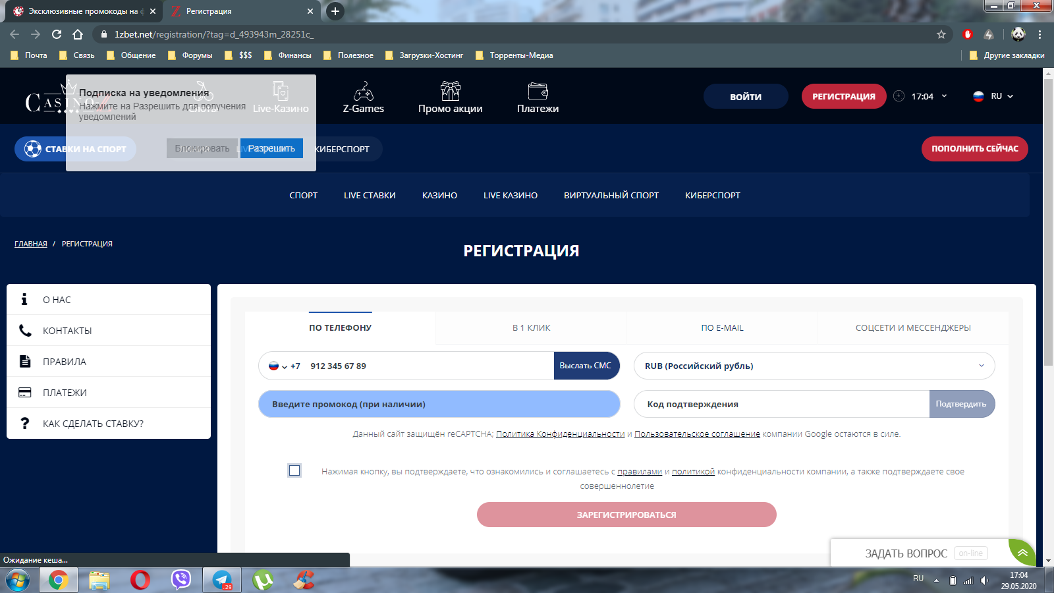The image size is (1054, 593).
Task: Open ПРАВИЛА in the sidebar
Action: pyautogui.click(x=109, y=362)
